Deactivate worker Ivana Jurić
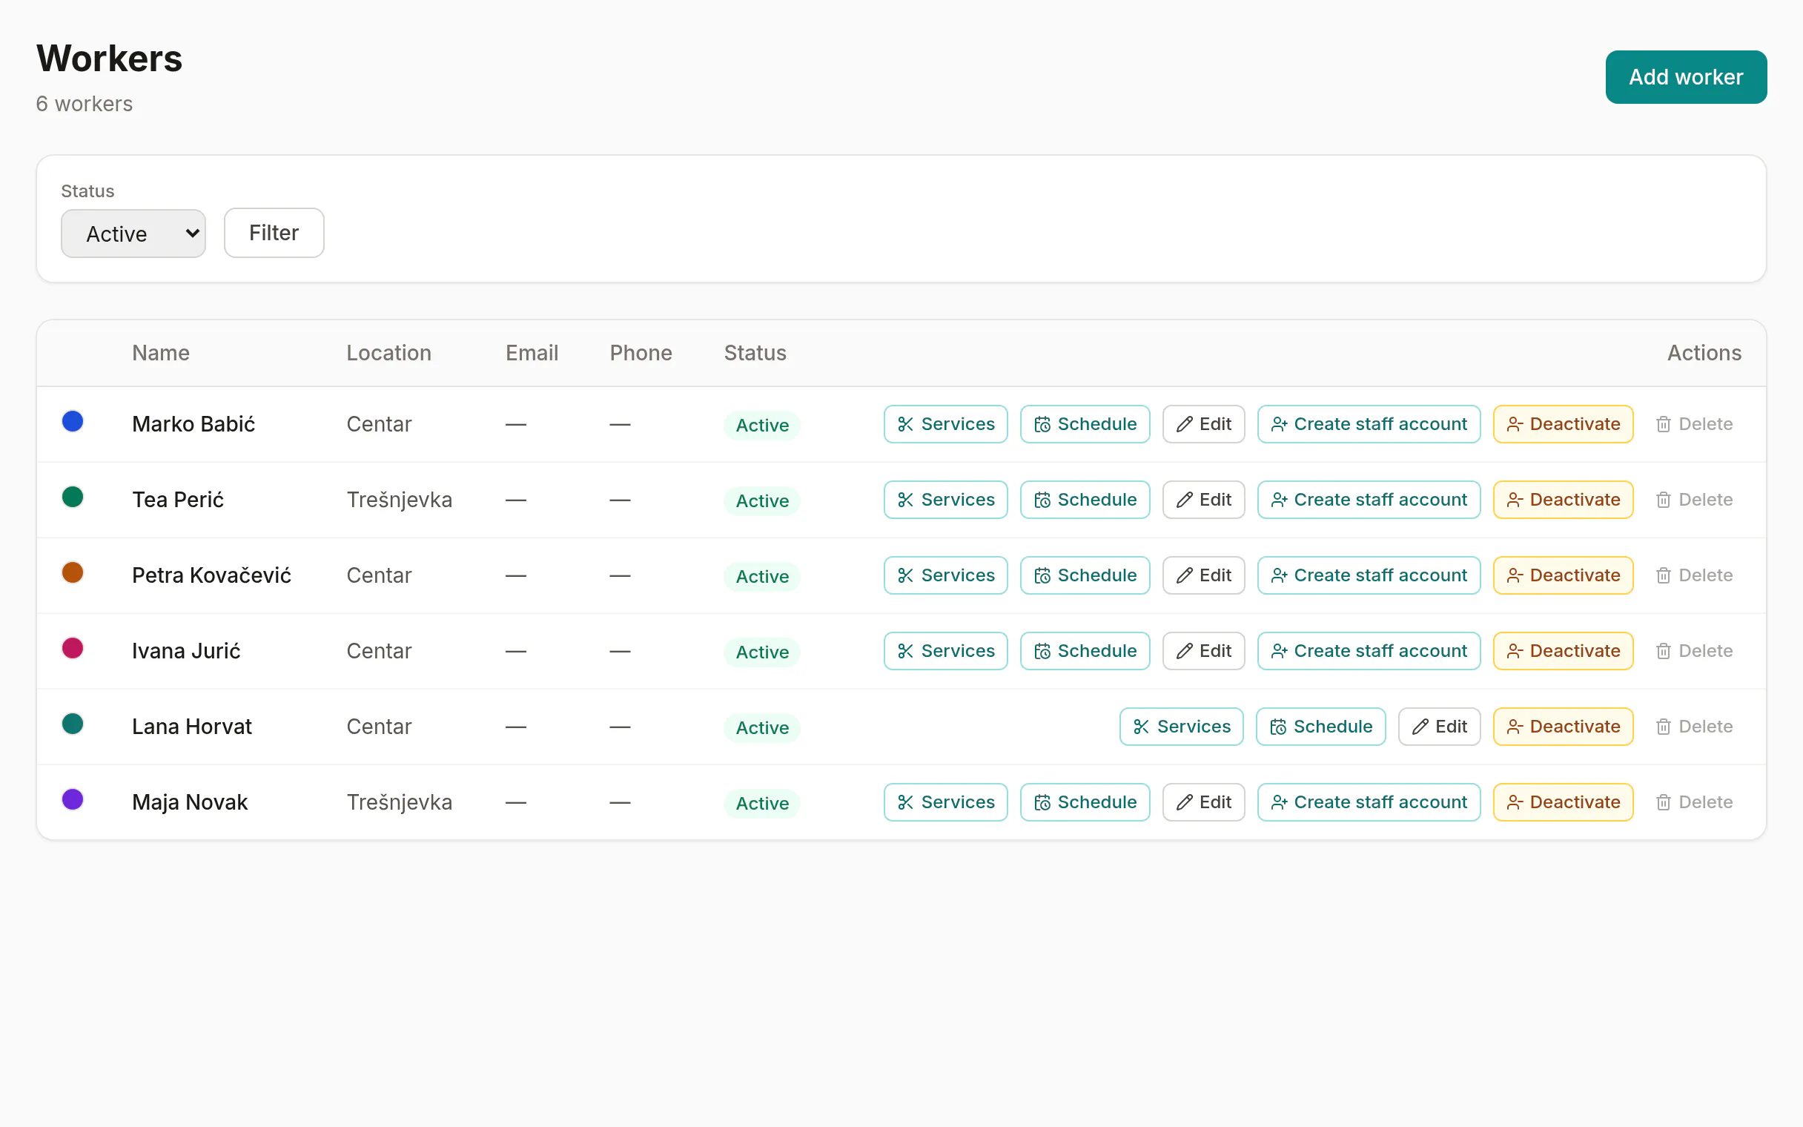This screenshot has width=1803, height=1127. click(x=1563, y=651)
